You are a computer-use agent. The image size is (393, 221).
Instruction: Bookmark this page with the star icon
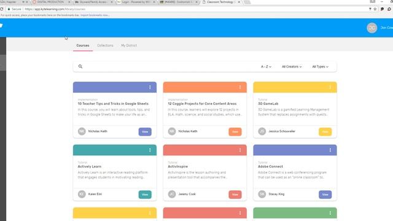tap(375, 9)
